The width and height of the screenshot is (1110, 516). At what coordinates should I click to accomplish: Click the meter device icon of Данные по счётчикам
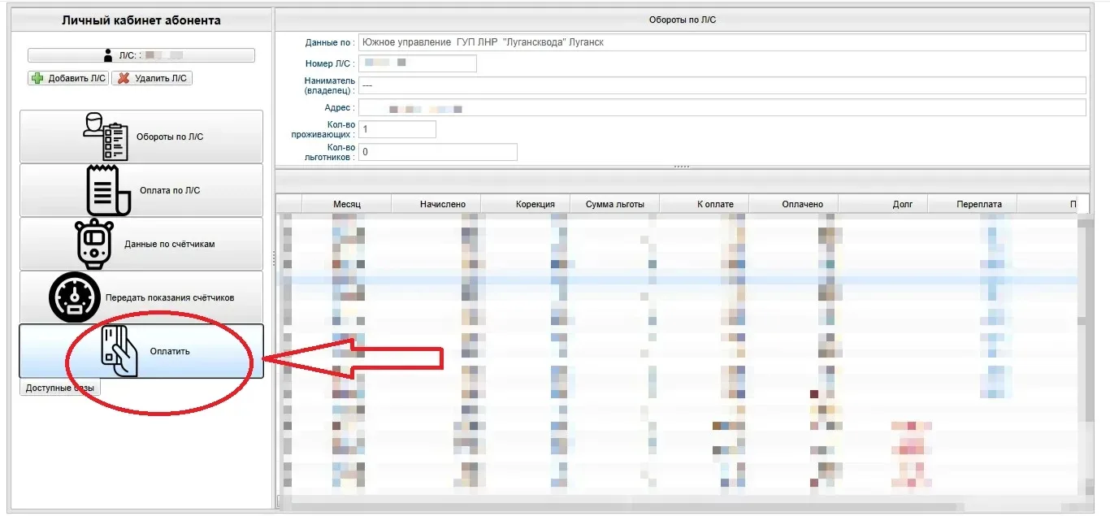(x=94, y=244)
